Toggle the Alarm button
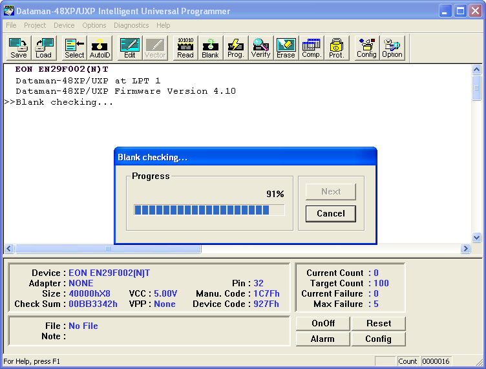486x369 pixels. coord(322,339)
